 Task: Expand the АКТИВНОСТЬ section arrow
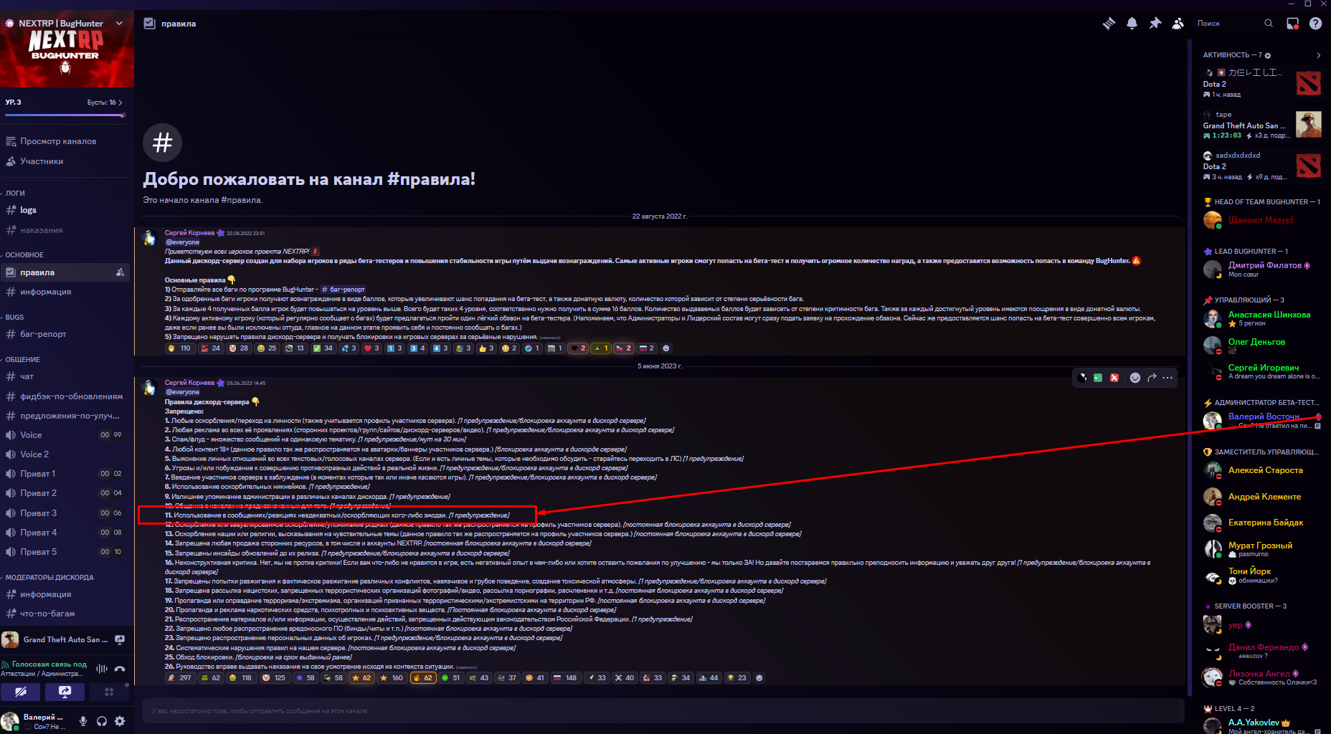1318,55
